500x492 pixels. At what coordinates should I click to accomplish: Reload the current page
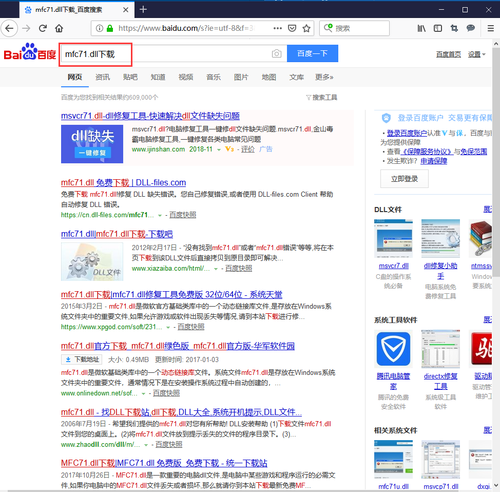pyautogui.click(x=43, y=28)
